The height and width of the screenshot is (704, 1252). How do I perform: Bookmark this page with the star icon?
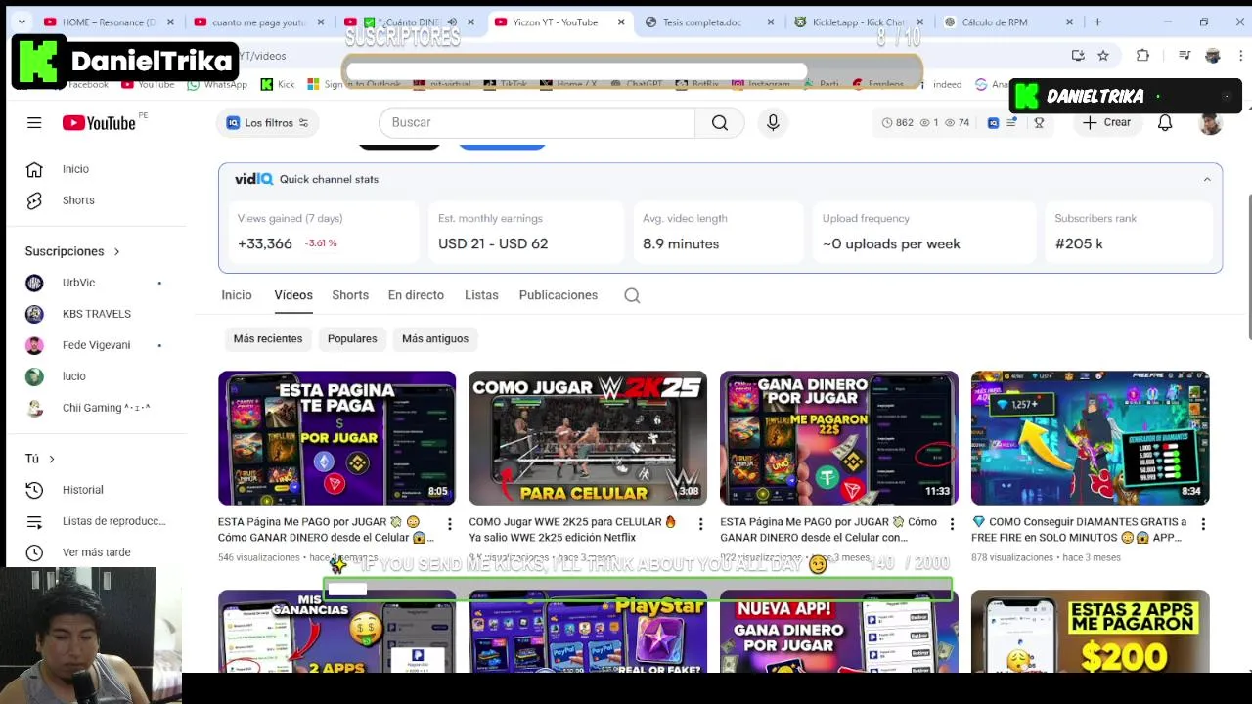click(x=1103, y=56)
